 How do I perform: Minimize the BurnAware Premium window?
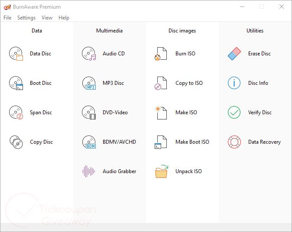coord(242,7)
